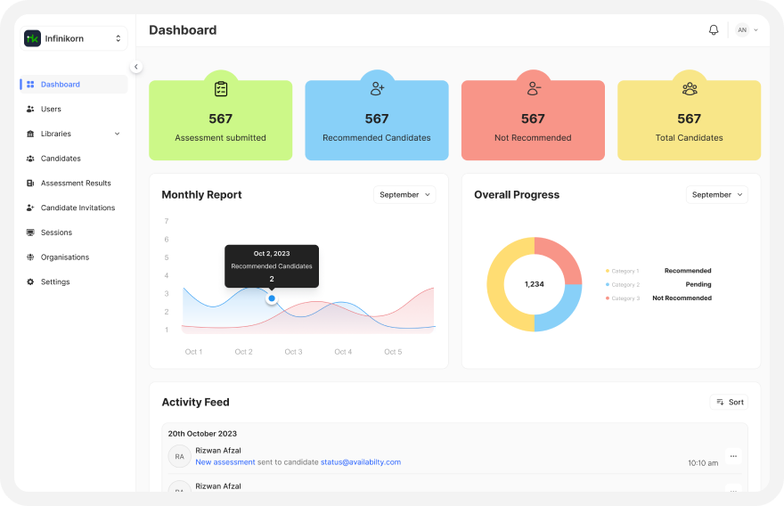Open the Overall Progress September dropdown
Screen dimensions: 784x506
tap(716, 194)
